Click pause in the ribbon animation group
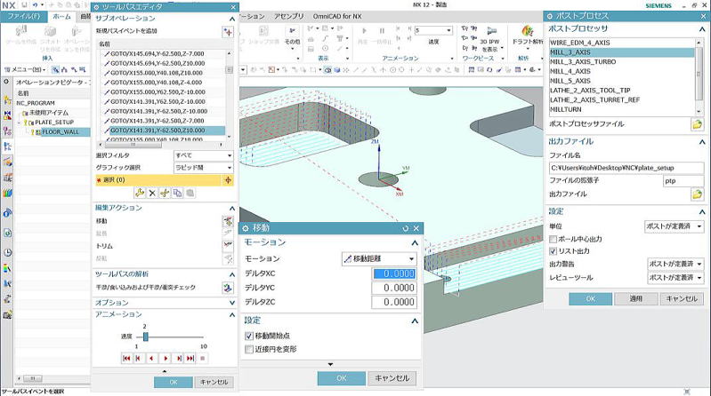 (x=382, y=31)
